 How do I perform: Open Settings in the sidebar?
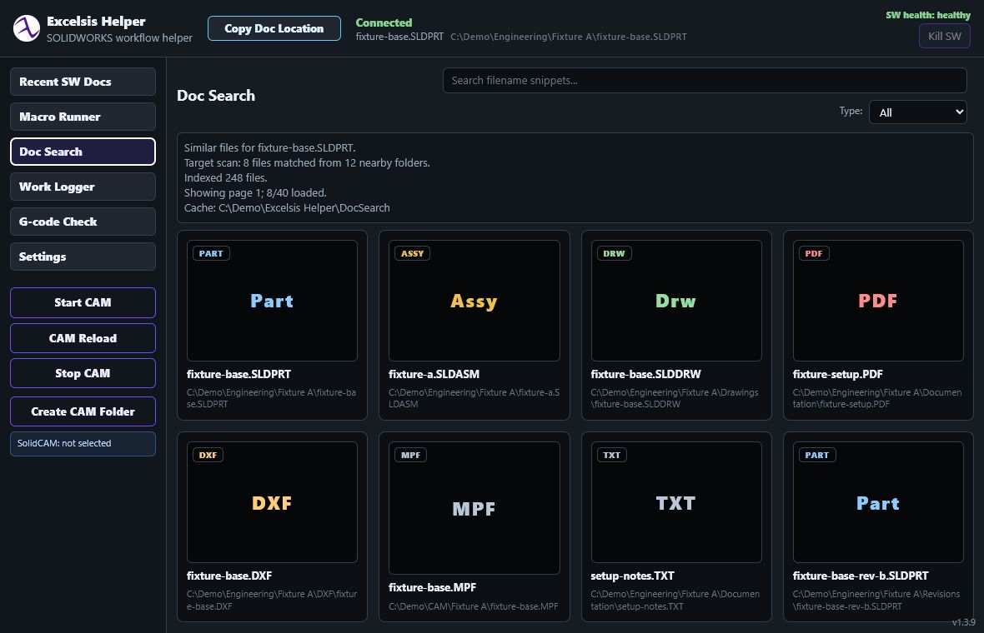coord(83,257)
